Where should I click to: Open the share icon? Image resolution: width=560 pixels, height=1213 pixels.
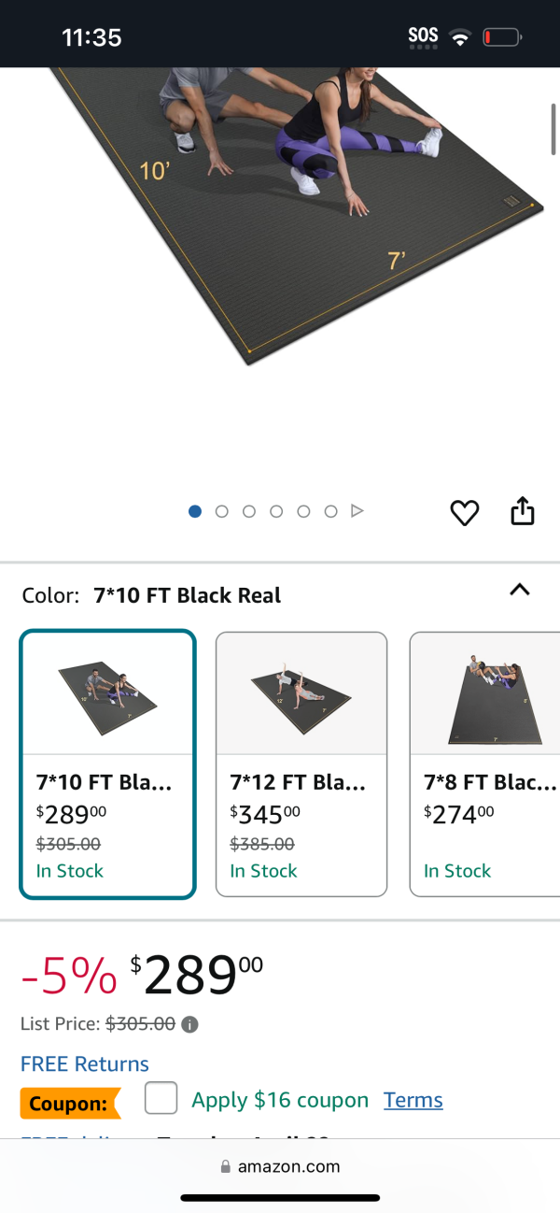coord(523,511)
